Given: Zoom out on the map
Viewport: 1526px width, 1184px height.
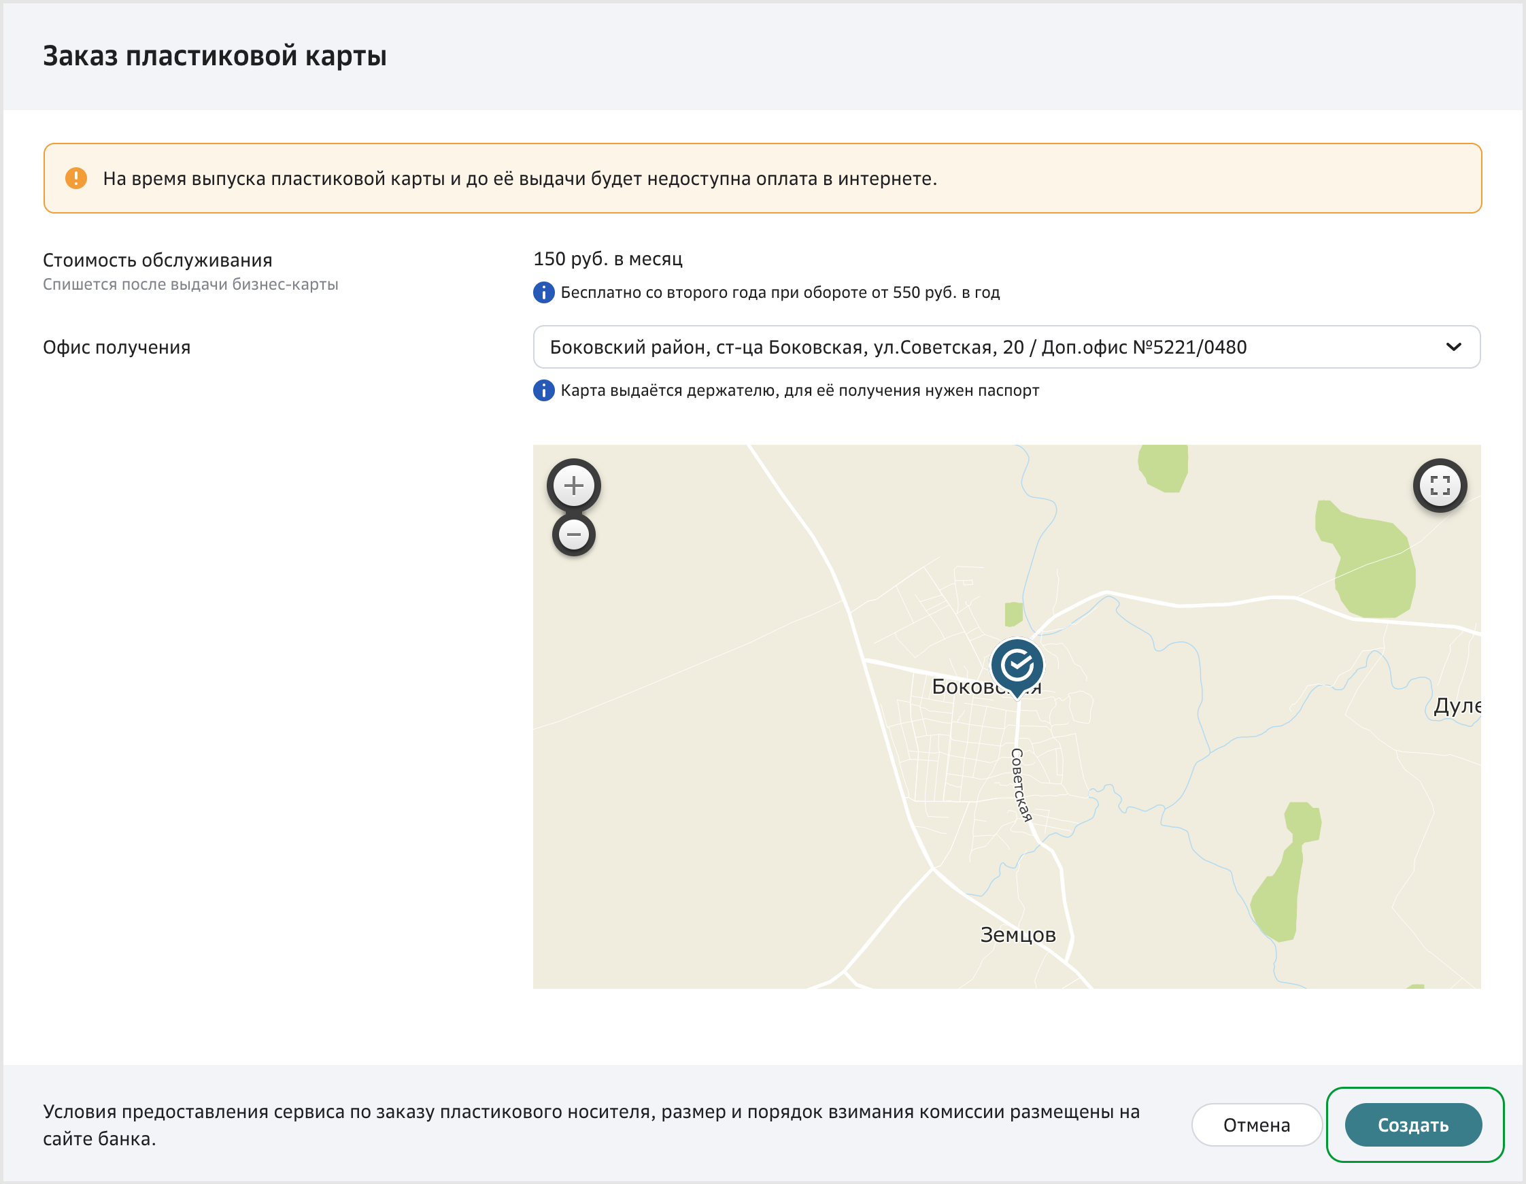Looking at the screenshot, I should click(x=574, y=535).
